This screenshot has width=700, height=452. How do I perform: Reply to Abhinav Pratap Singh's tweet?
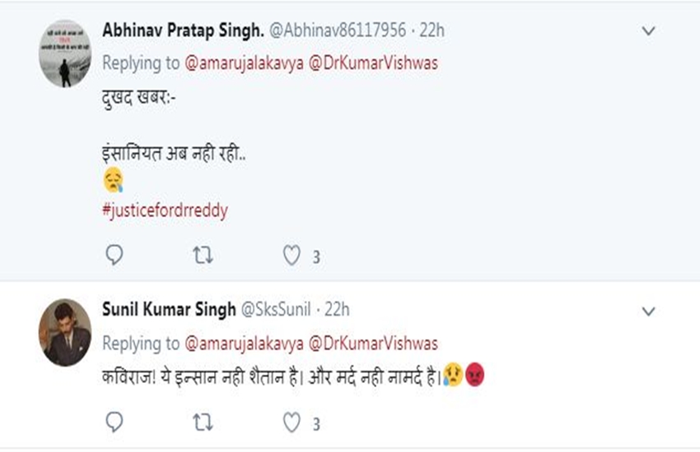[115, 256]
